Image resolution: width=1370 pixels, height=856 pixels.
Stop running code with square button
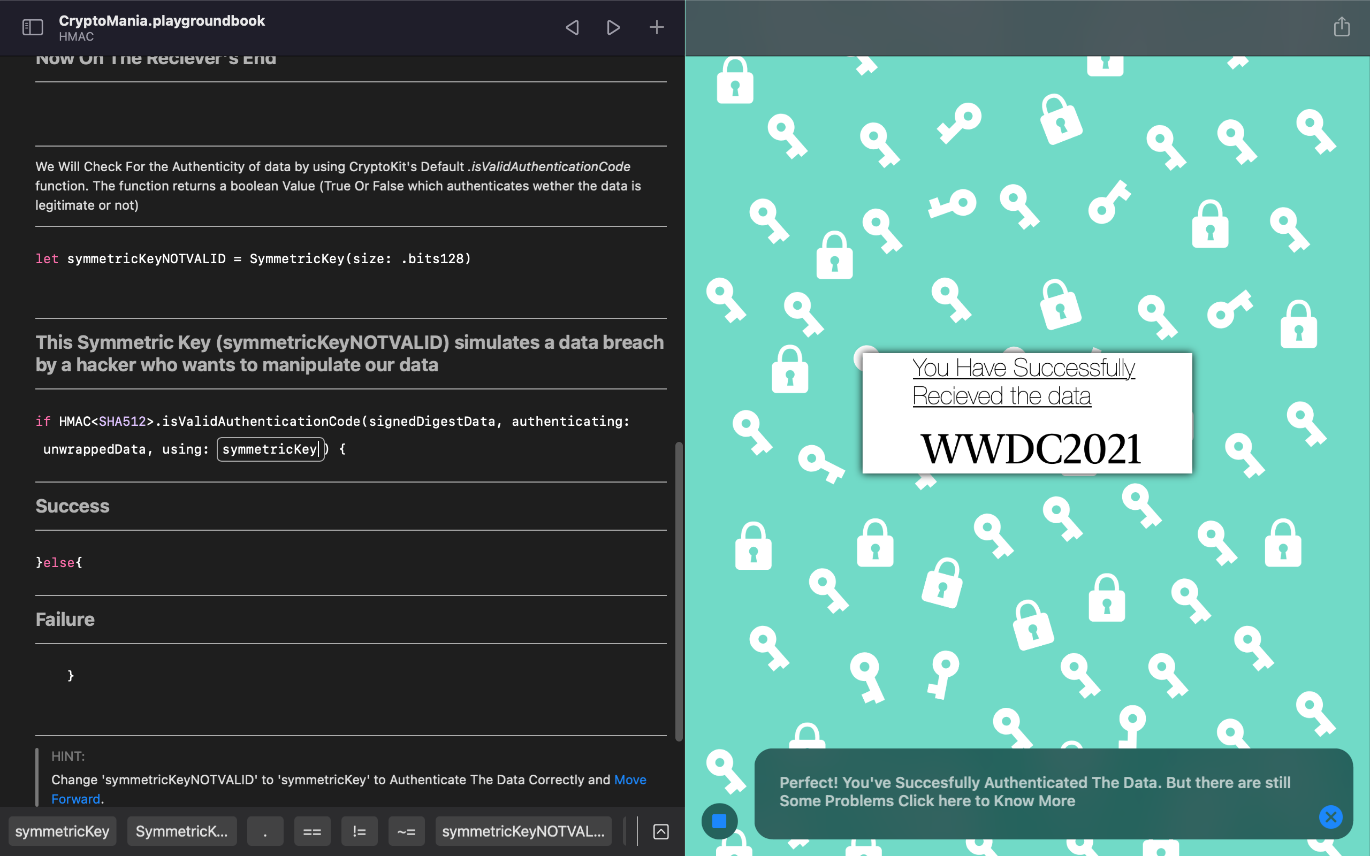(719, 820)
